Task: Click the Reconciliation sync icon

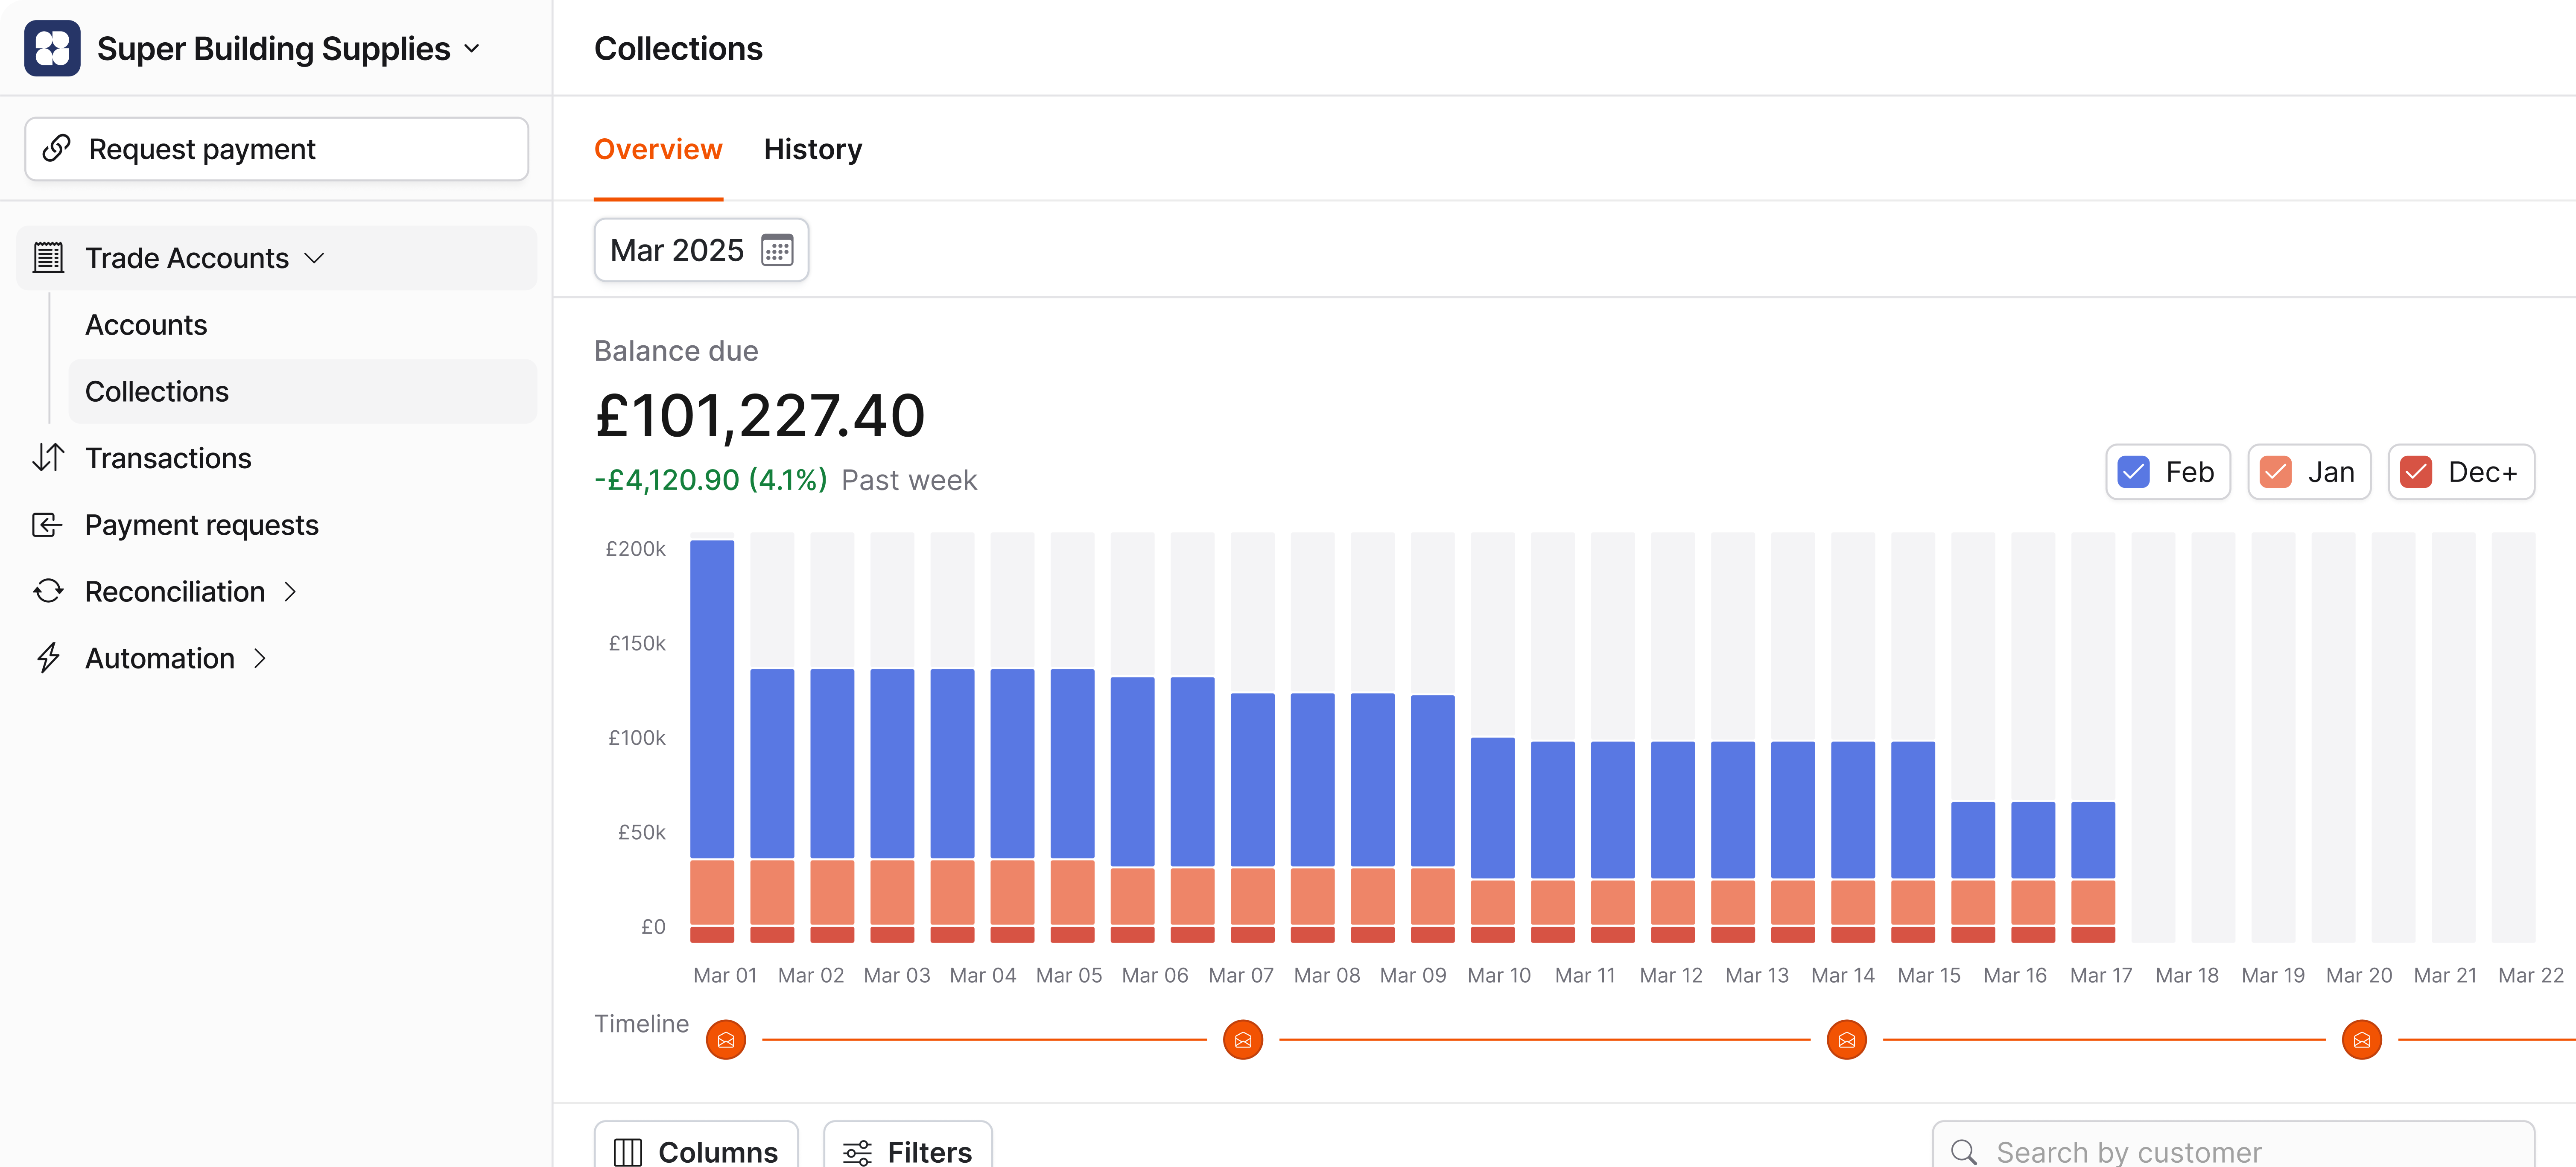Action: pos(48,592)
